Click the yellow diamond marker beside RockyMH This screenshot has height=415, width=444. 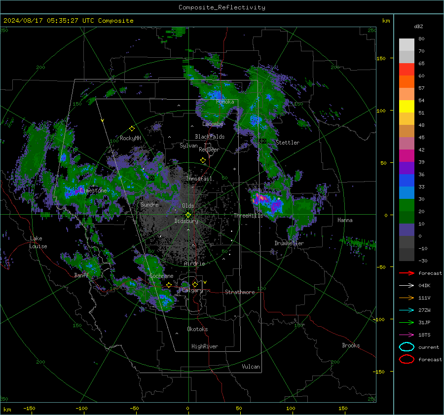(132, 129)
